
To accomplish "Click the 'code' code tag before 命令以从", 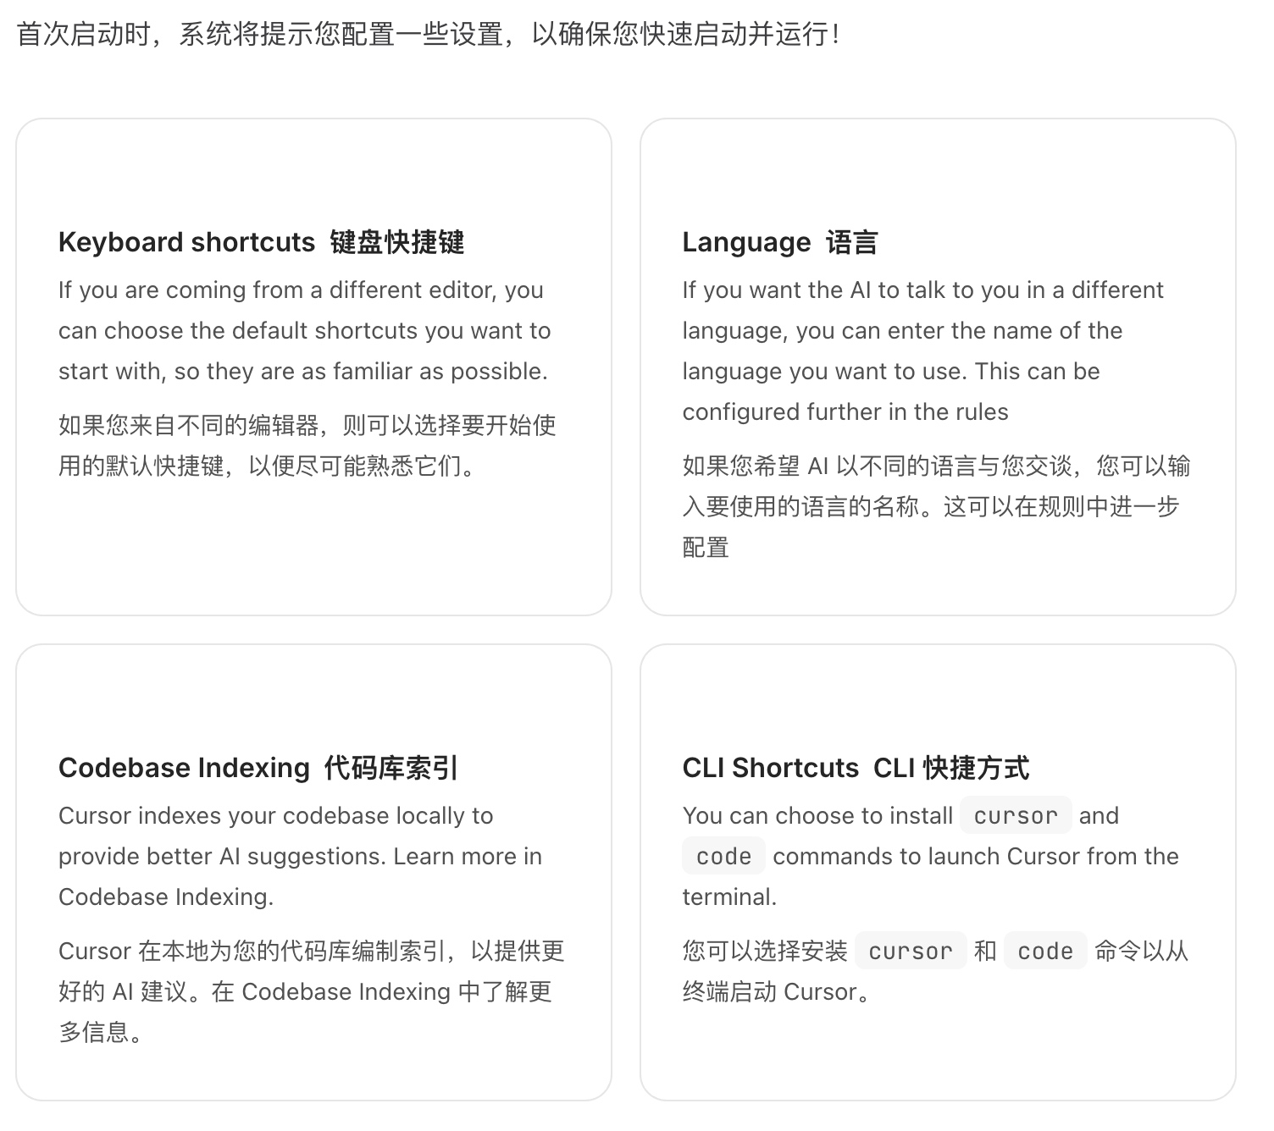I will pyautogui.click(x=1045, y=951).
